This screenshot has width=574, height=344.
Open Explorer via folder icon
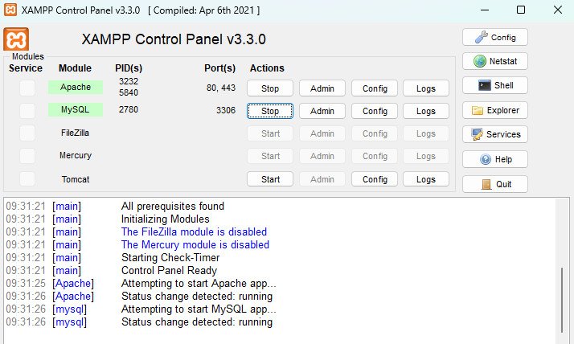tap(495, 110)
